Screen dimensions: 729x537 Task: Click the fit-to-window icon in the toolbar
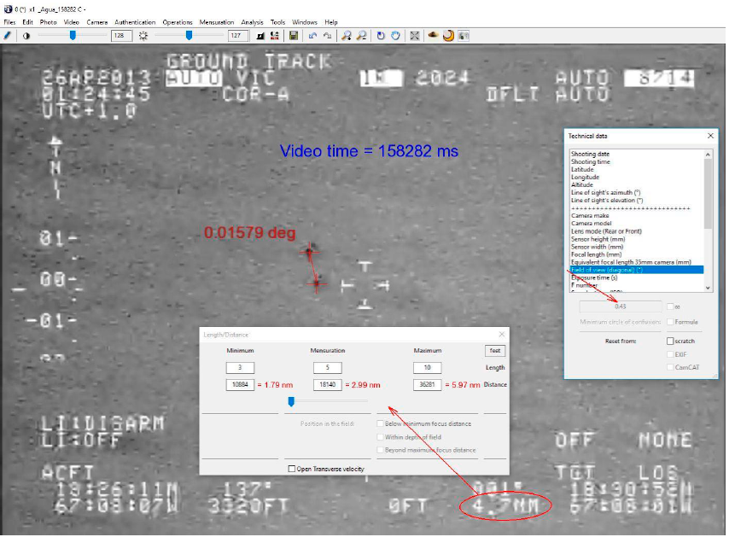pos(415,36)
